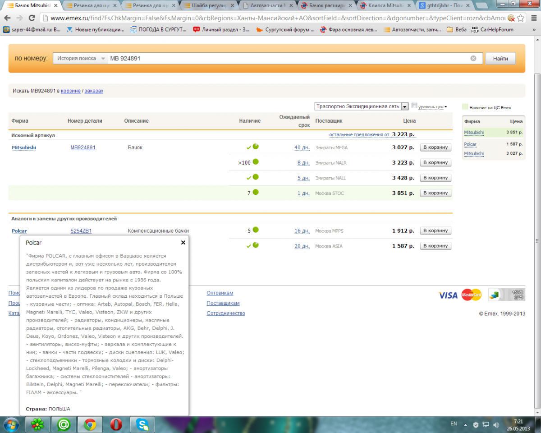This screenshot has height=433, width=541.
Task: Click the green rating circle for Москва MPPS
Action: [256, 230]
